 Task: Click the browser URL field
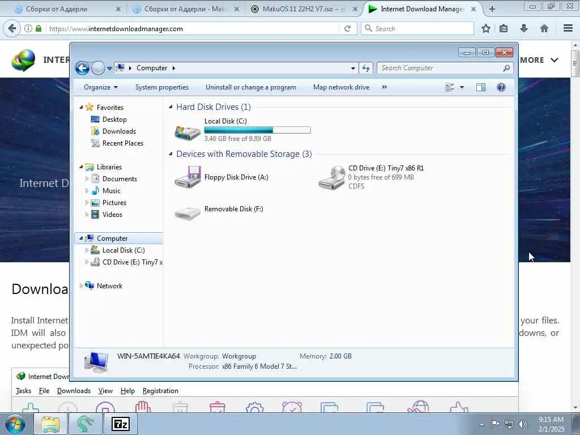(193, 28)
